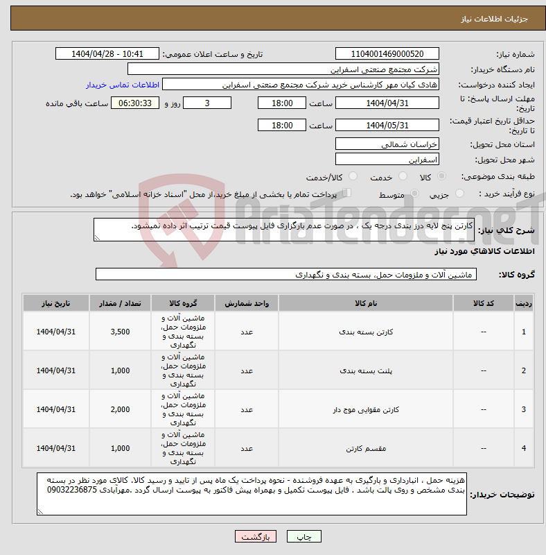
Task: Click the پلنت بسته بندی item name
Action: click(x=366, y=371)
